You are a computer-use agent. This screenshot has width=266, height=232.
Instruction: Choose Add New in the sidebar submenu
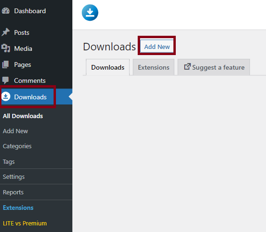tap(16, 131)
